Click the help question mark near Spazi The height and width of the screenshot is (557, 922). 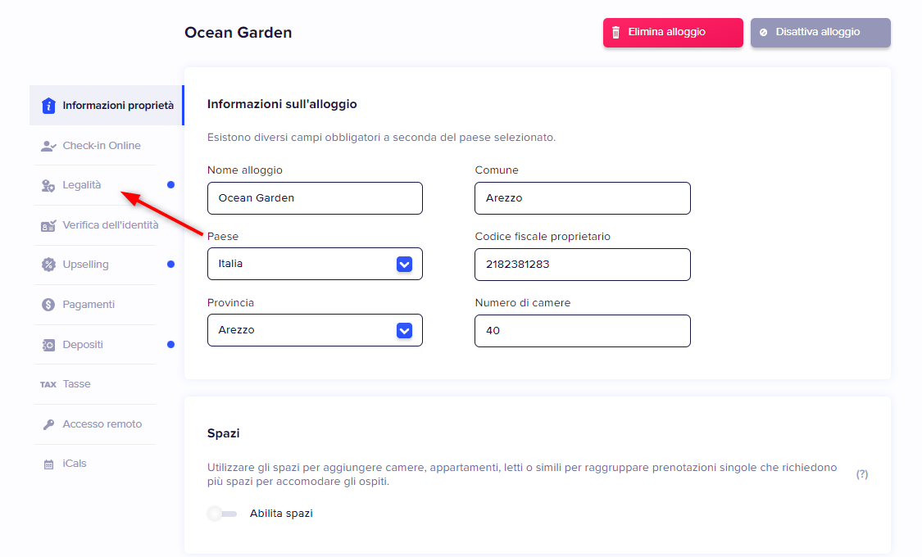point(862,474)
